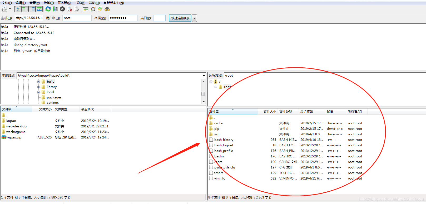Open the 编辑(E) menu
The height and width of the screenshot is (204, 426).
(x=21, y=3)
